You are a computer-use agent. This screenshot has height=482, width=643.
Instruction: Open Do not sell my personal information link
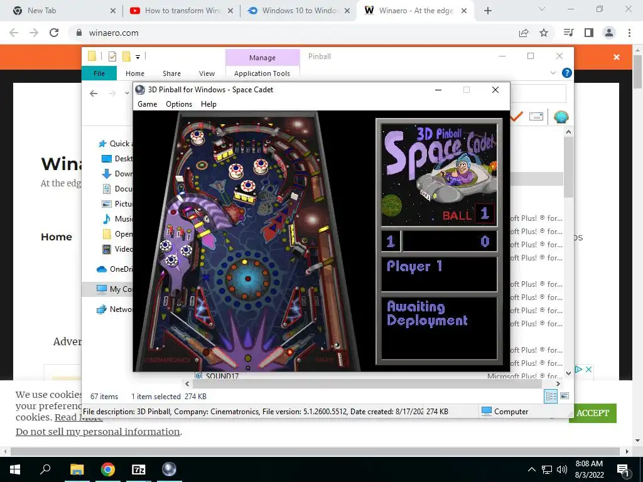click(x=97, y=432)
